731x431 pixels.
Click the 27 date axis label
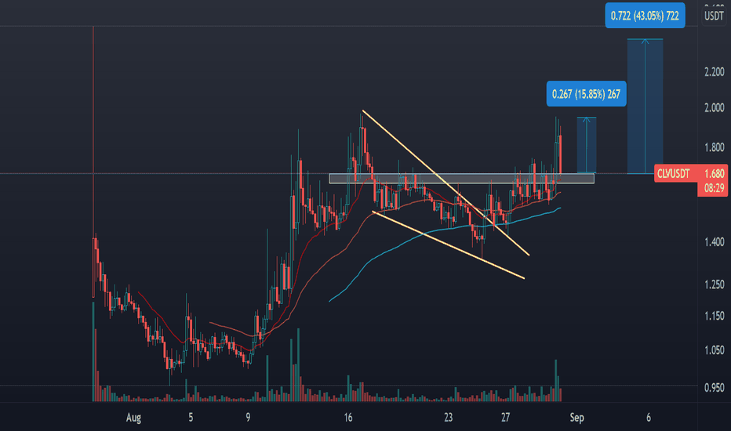pyautogui.click(x=505, y=418)
